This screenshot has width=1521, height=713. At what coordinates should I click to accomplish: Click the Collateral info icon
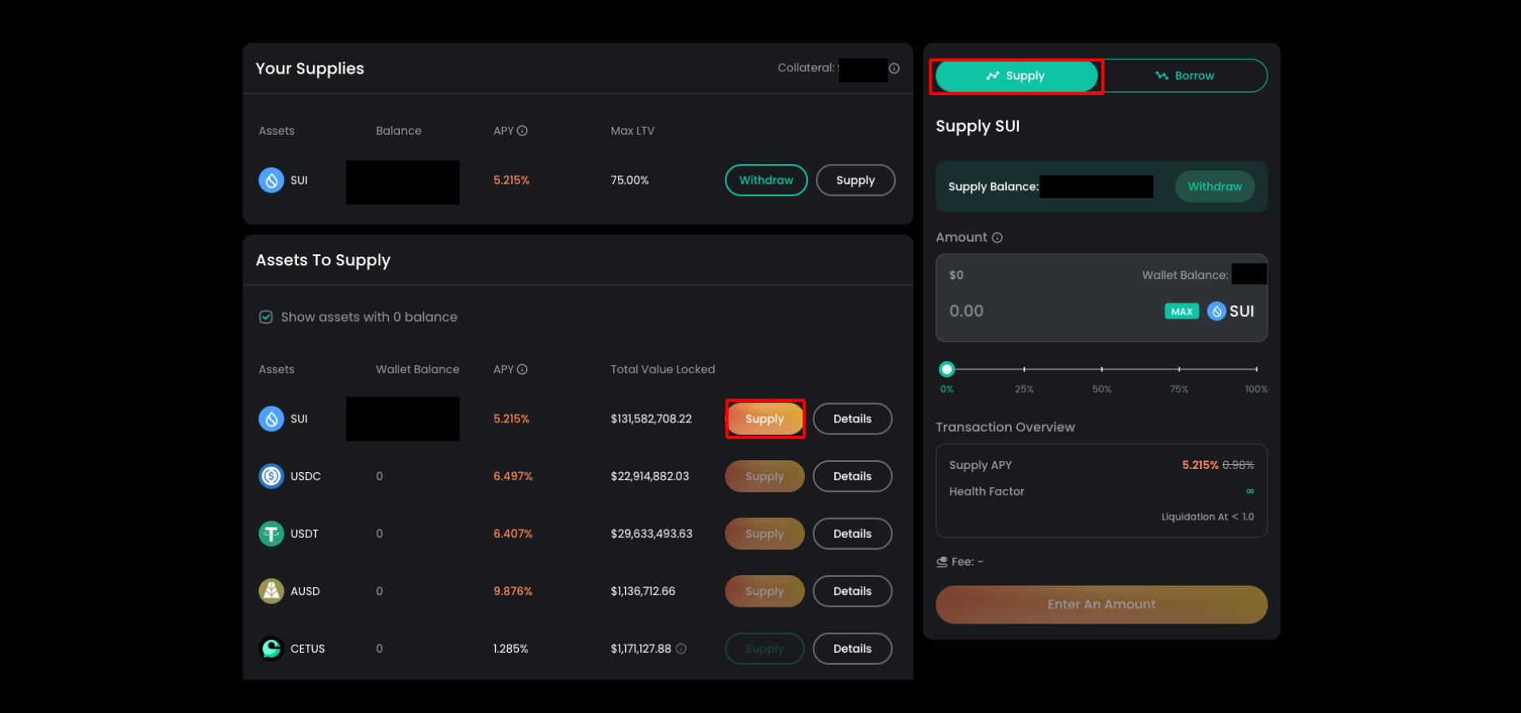894,69
